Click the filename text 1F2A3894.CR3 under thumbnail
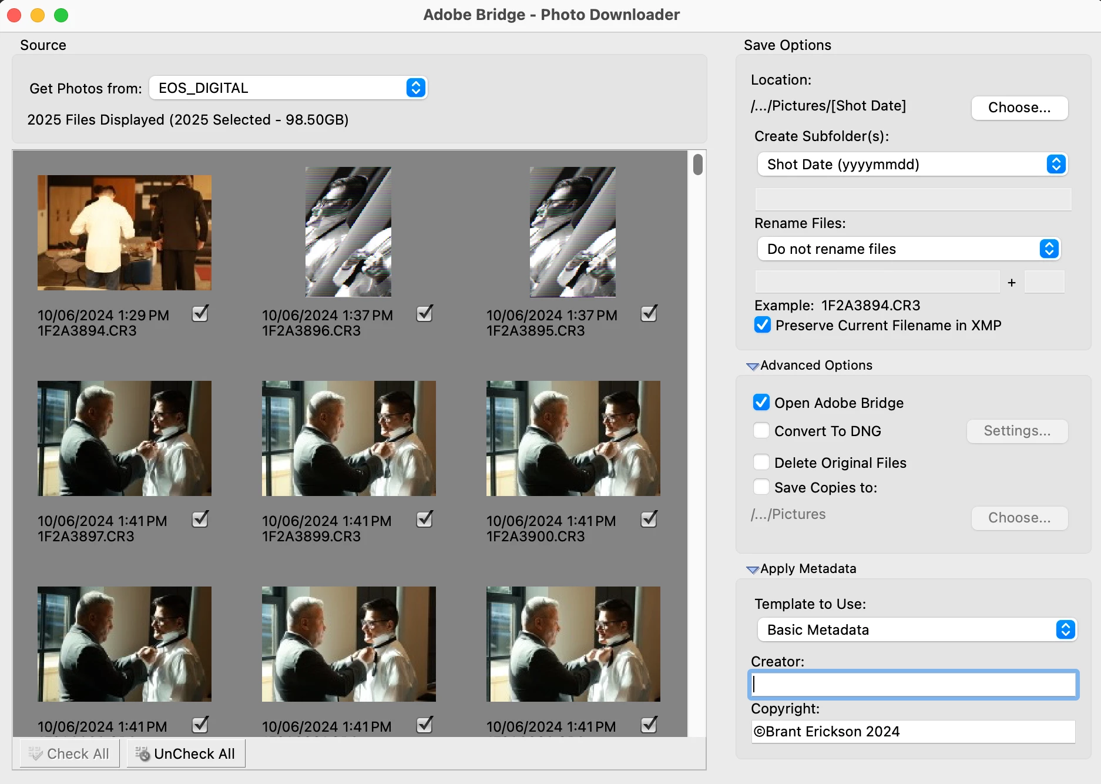This screenshot has width=1101, height=784. tap(87, 331)
